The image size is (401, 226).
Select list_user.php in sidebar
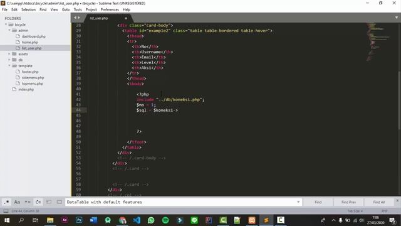tap(31, 48)
